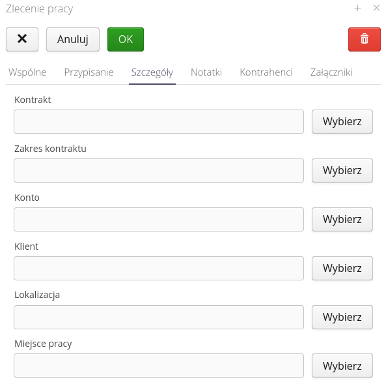Select the Notatki tab
The image size is (386, 388).
pyautogui.click(x=206, y=72)
